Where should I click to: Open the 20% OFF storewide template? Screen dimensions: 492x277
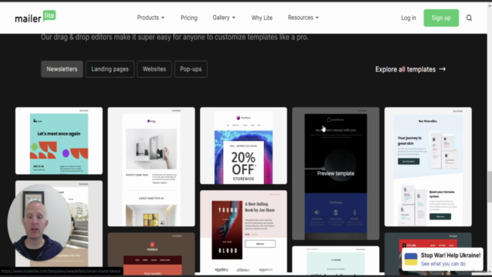pos(244,145)
